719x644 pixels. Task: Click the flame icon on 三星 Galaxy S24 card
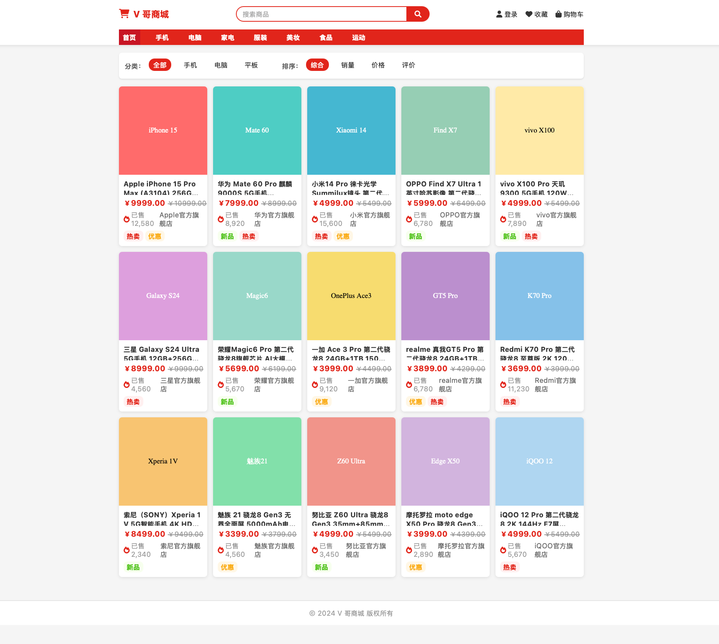coord(127,385)
